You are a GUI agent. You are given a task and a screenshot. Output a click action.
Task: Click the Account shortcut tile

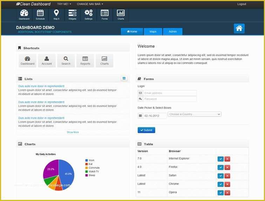coord(47,61)
